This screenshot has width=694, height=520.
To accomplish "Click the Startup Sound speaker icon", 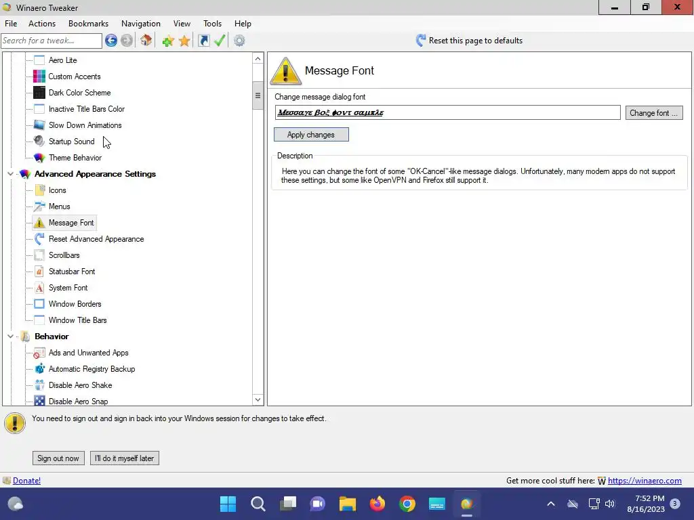I will point(39,142).
